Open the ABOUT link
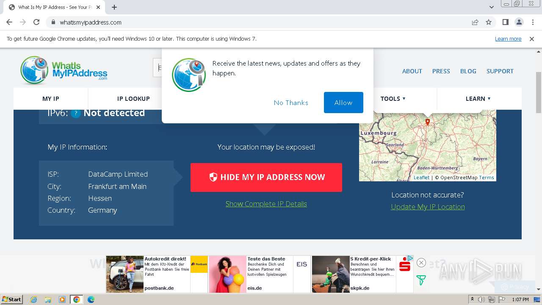Viewport: 542px width, 305px height. pyautogui.click(x=412, y=71)
